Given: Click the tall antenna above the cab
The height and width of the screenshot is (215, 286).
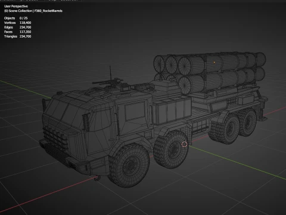Looking at the screenshot, I should coord(110,73).
